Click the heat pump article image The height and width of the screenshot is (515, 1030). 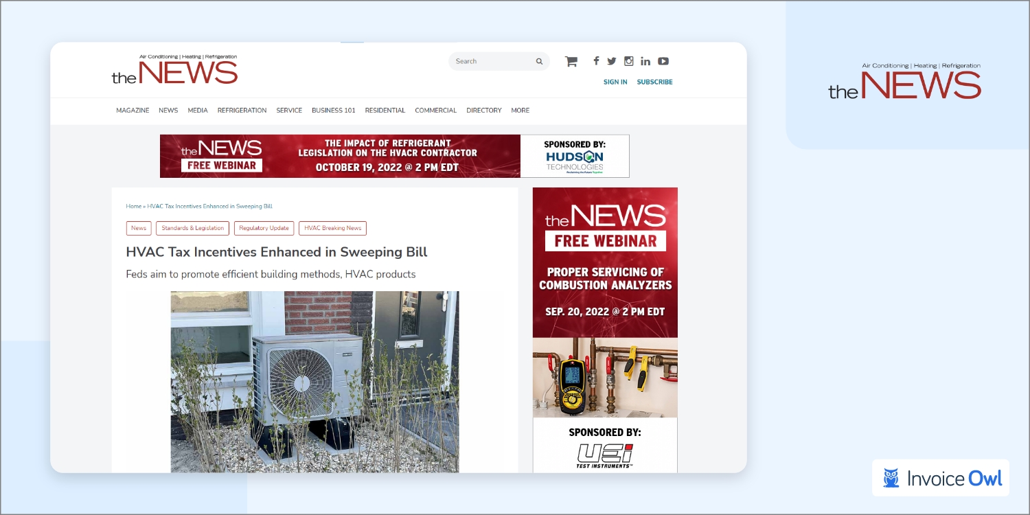point(314,381)
